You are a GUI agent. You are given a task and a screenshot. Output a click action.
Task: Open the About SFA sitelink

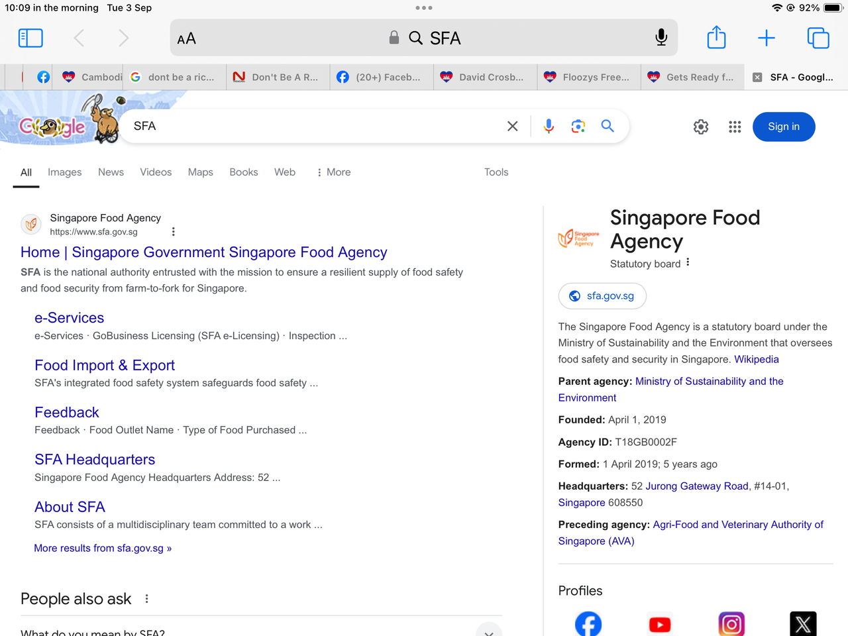click(x=70, y=507)
